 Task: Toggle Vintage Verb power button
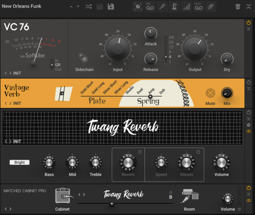249,82
